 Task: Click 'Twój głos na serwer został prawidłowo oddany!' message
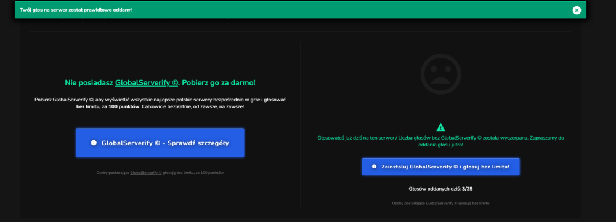[x=76, y=10]
